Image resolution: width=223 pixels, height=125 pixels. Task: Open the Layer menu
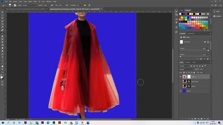(x=20, y=1)
